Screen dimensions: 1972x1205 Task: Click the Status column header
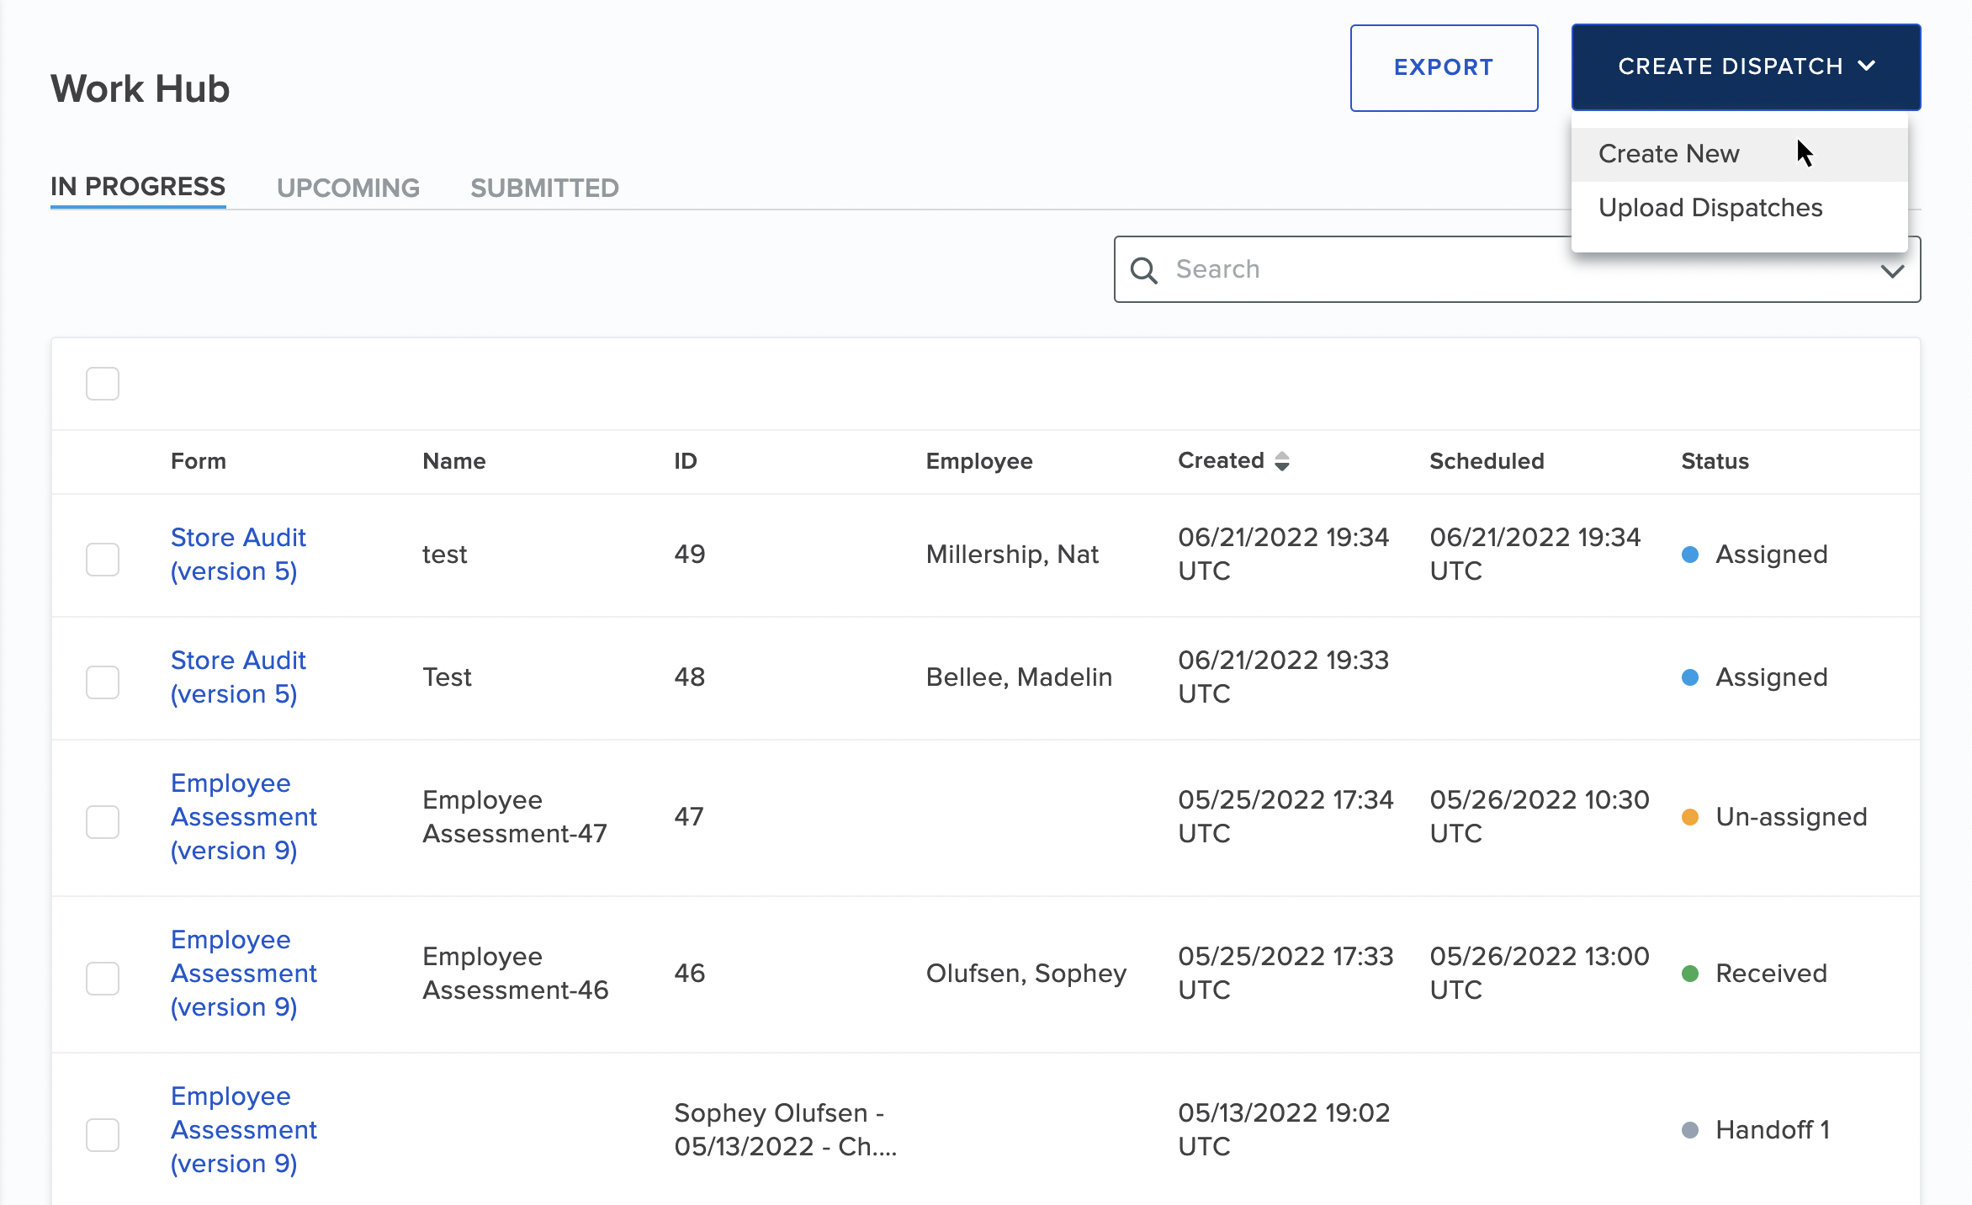(x=1715, y=461)
